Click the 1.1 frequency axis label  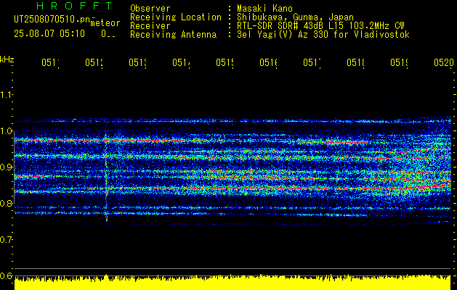point(6,95)
